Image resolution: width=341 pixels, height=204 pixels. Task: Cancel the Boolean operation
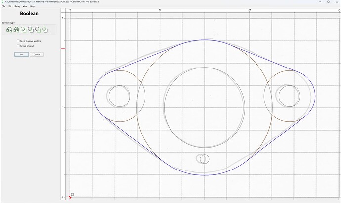tap(37, 54)
